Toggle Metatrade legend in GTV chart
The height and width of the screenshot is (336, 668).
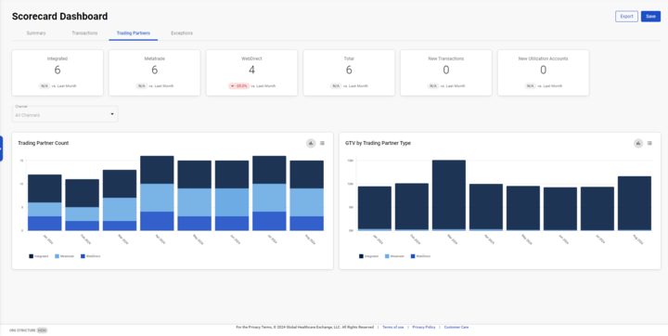(394, 256)
